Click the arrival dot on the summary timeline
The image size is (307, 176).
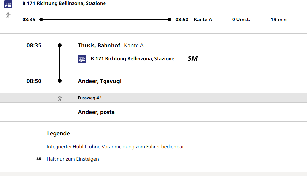click(x=170, y=20)
